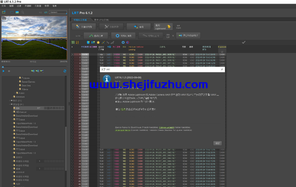
Task: Click the table header expand arrow
Action: [72, 47]
